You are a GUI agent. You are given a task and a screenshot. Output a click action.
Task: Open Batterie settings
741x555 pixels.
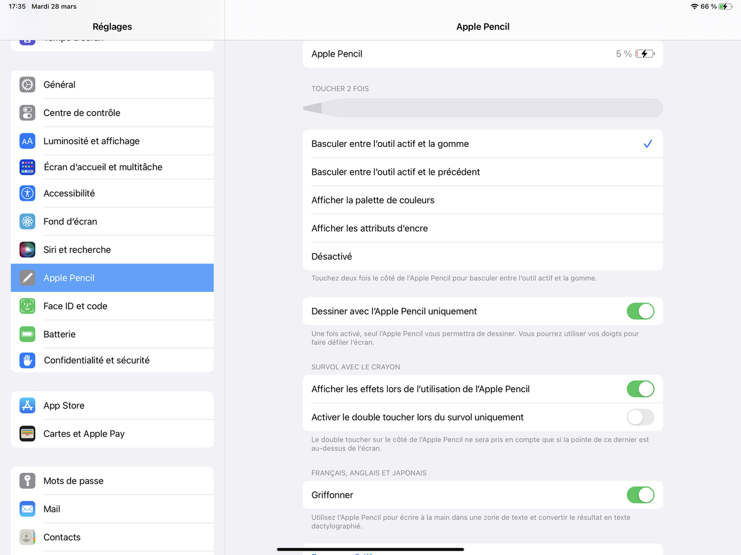(x=112, y=334)
